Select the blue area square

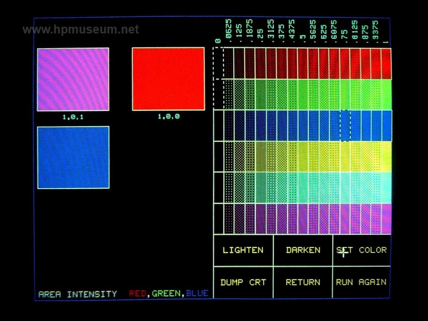click(73, 157)
